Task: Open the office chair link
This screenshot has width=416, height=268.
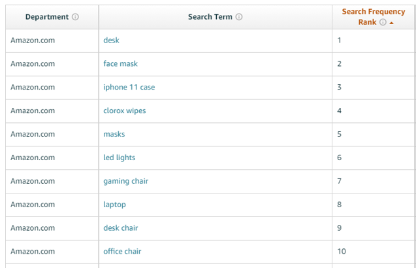Action: pyautogui.click(x=122, y=251)
